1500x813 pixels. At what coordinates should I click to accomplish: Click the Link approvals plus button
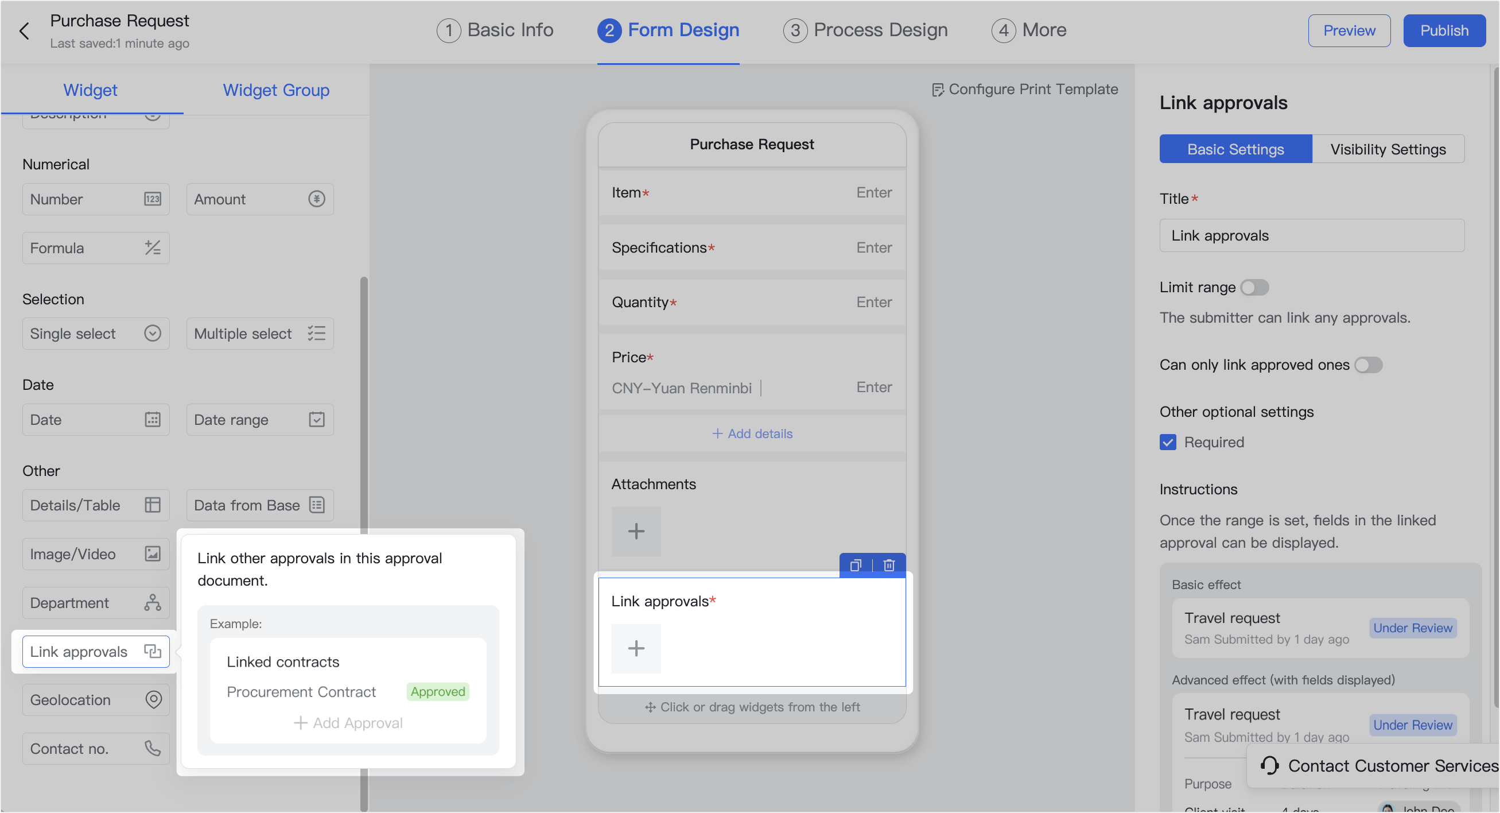636,649
